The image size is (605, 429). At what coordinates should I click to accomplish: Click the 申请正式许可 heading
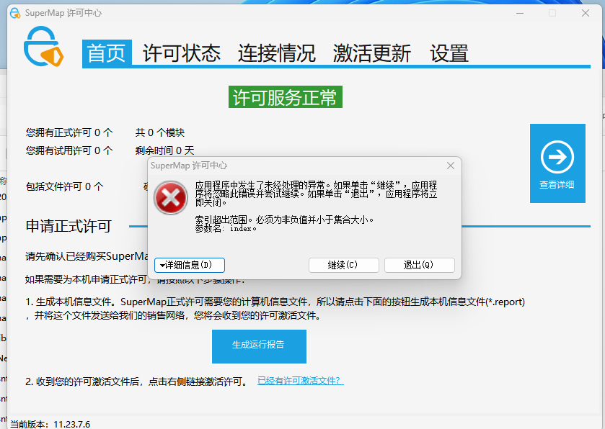pos(69,226)
